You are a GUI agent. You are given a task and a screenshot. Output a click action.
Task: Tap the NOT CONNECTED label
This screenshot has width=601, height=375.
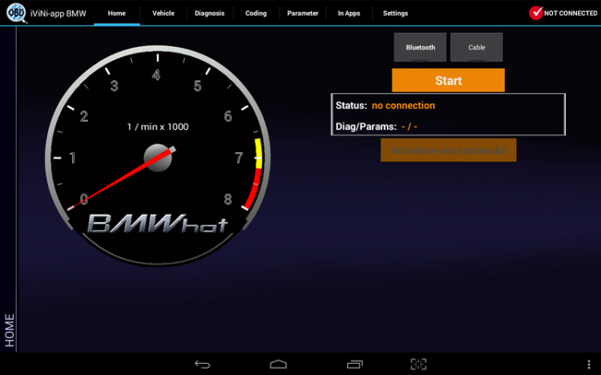point(571,13)
